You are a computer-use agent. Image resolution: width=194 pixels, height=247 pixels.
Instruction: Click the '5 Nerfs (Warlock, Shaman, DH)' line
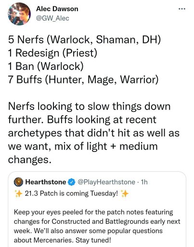(84, 40)
